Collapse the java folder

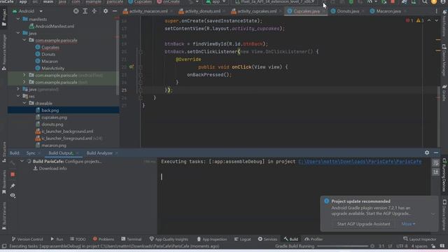[x=18, y=33]
